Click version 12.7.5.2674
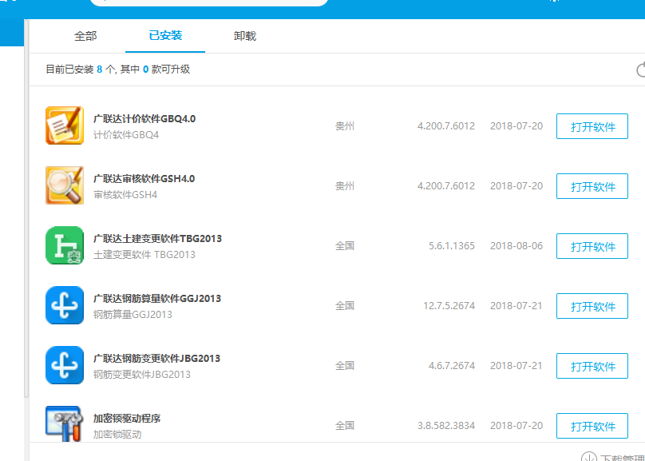Screen dimensions: 645x461 pyautogui.click(x=449, y=306)
